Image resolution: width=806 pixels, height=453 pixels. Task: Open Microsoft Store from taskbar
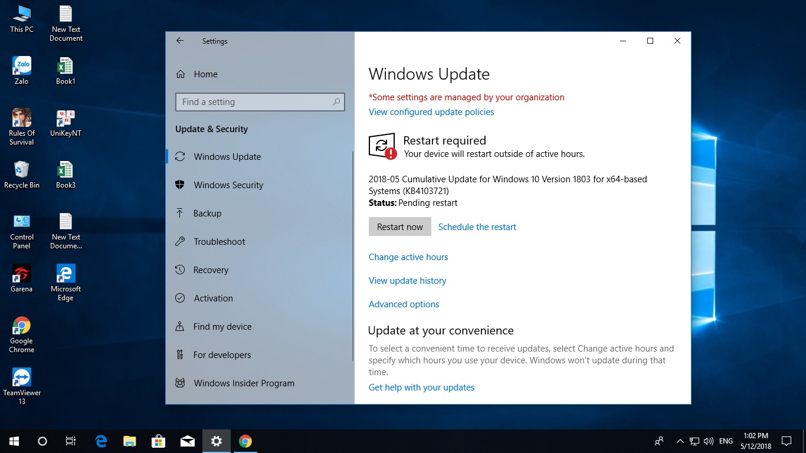coord(159,441)
